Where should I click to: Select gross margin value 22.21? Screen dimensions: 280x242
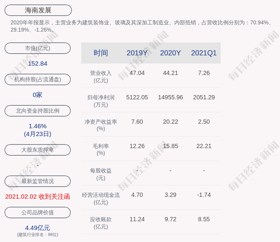(x=204, y=146)
